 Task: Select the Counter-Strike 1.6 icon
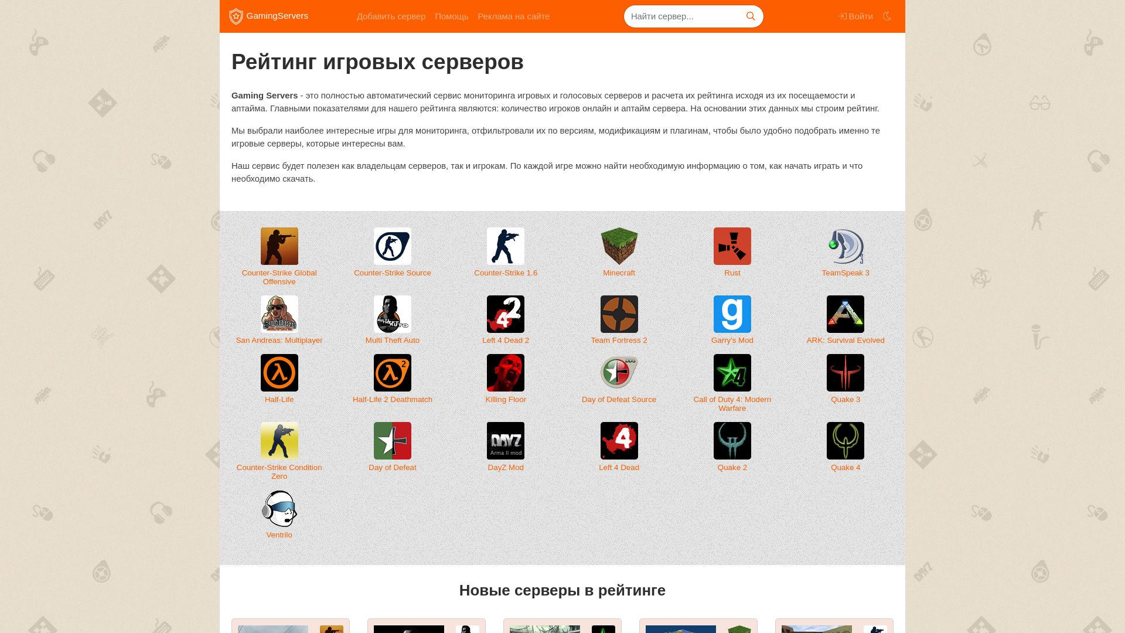click(x=506, y=246)
